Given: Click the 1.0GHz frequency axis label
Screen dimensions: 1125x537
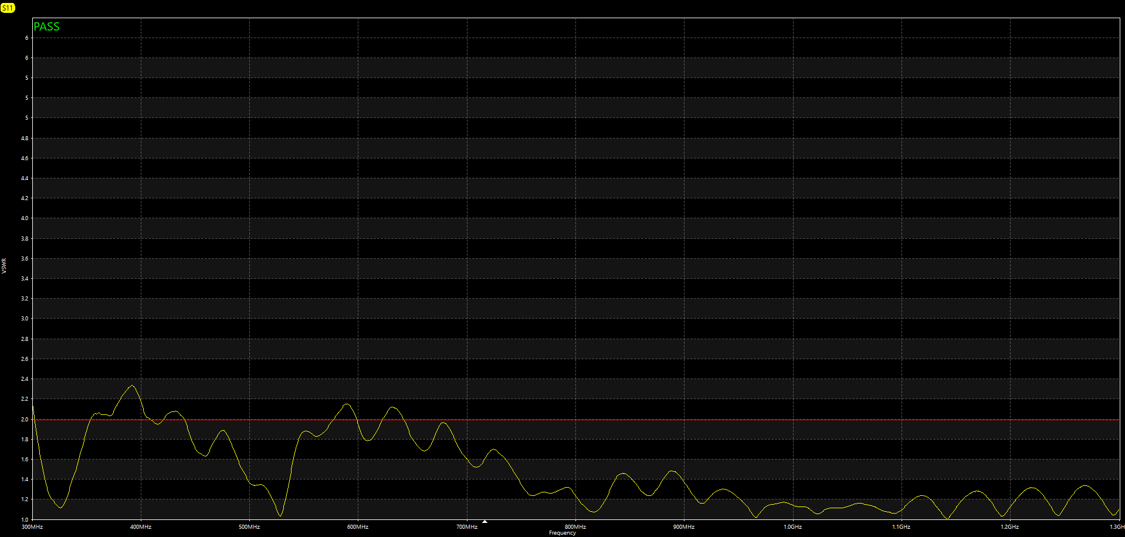Looking at the screenshot, I should (793, 527).
